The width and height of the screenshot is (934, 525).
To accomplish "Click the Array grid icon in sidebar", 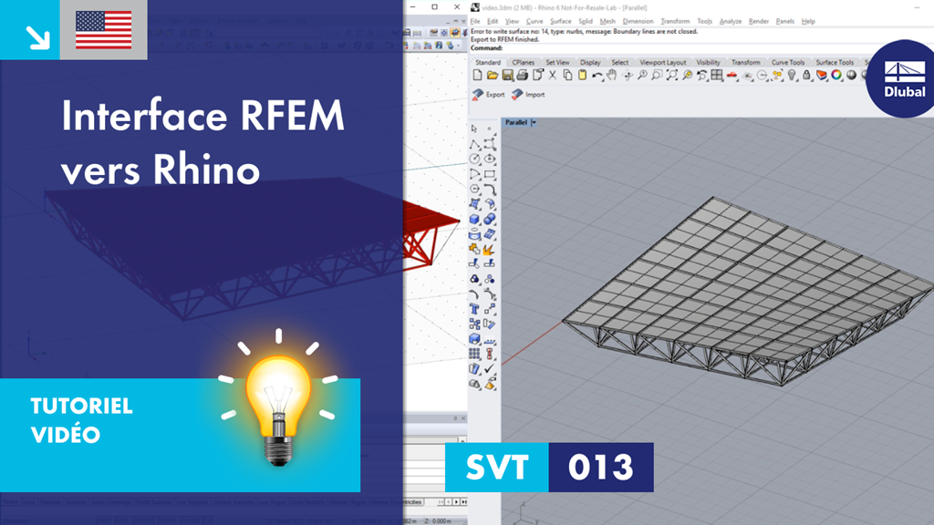I will (x=474, y=354).
